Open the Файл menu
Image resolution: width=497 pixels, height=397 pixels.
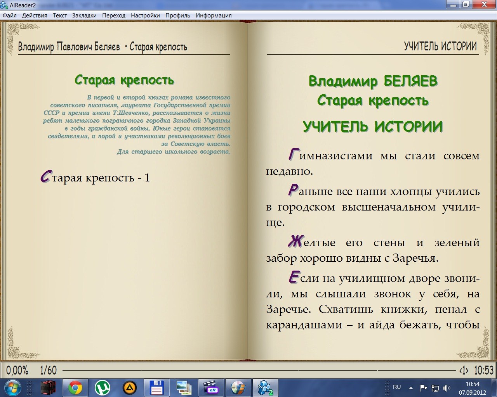10,16
